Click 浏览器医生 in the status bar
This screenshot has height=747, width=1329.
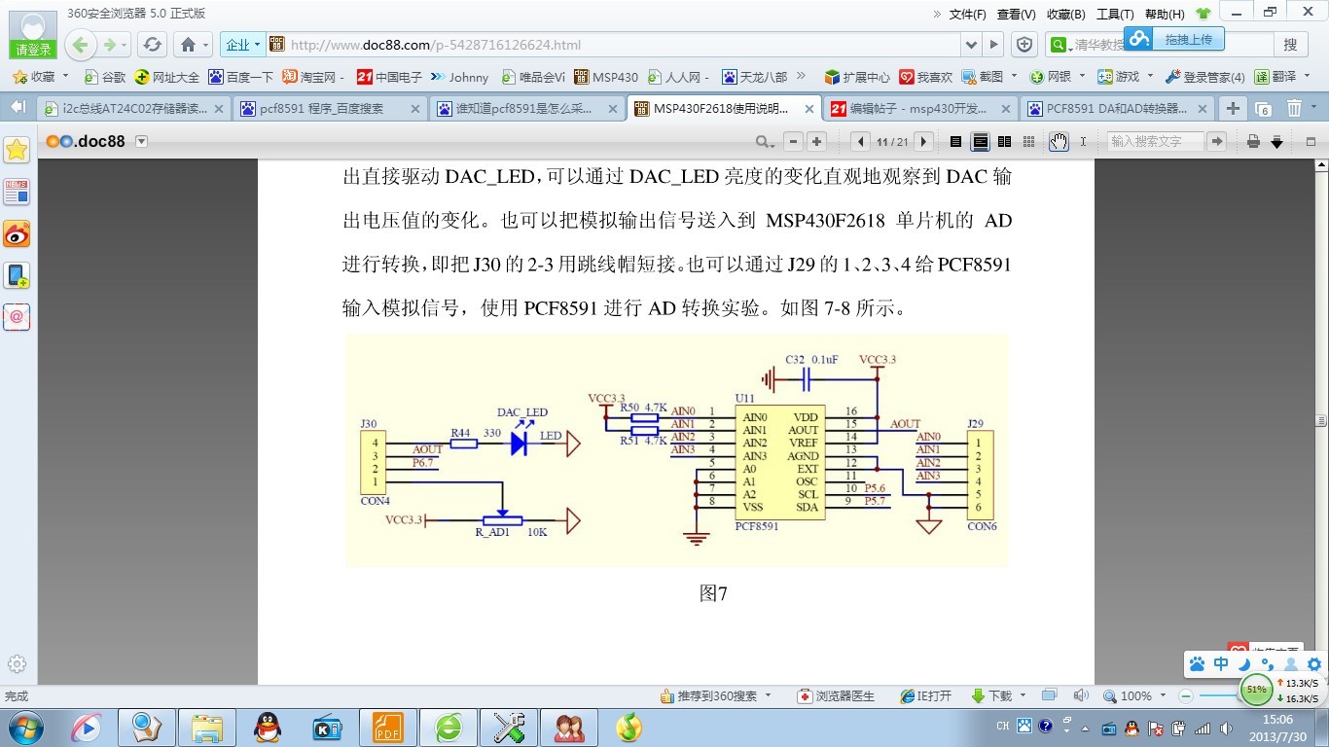coord(836,696)
